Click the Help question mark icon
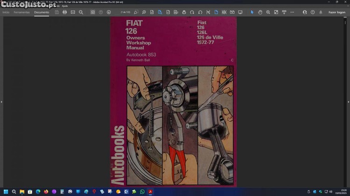The height and width of the screenshot is (196, 350). click(x=313, y=12)
